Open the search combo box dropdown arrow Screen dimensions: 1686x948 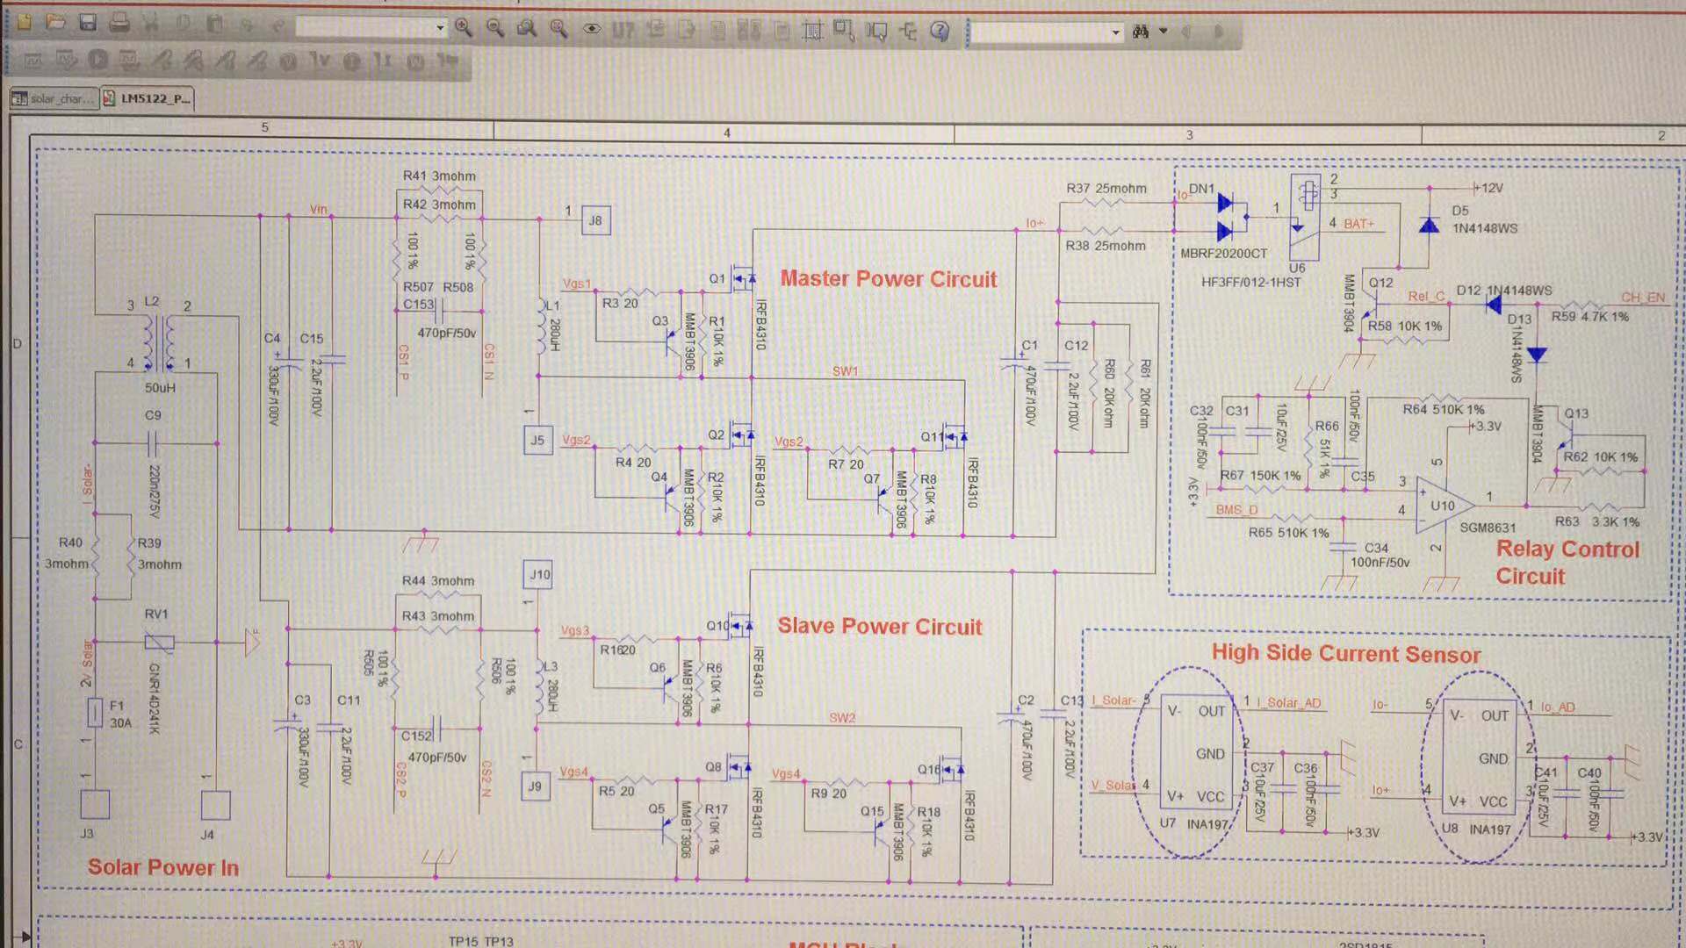coord(1116,32)
